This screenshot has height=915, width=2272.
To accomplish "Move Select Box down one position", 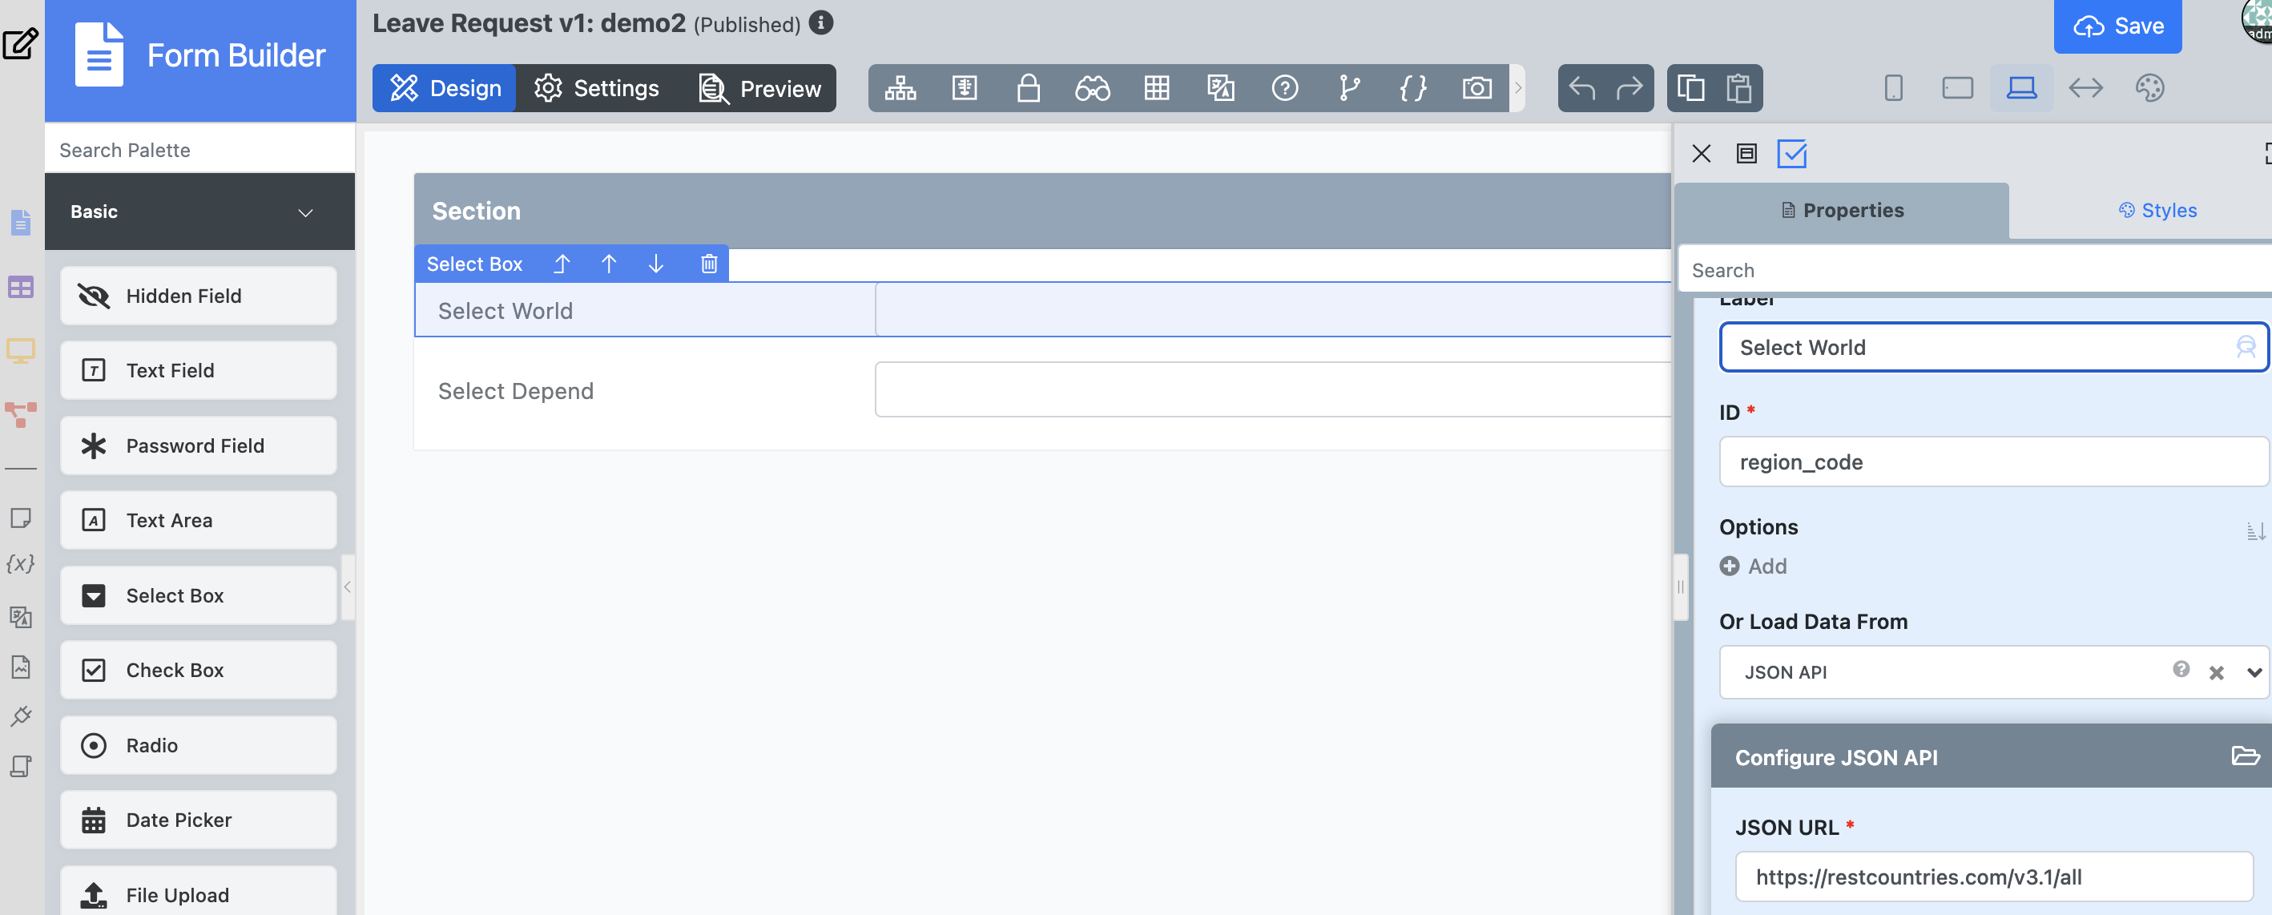I will pos(655,264).
